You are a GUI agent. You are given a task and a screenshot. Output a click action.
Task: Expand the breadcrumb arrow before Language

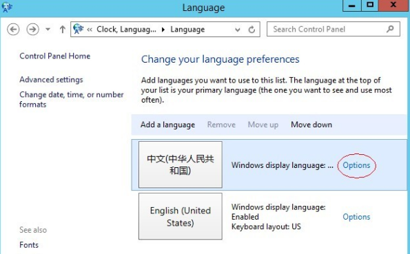coord(163,30)
